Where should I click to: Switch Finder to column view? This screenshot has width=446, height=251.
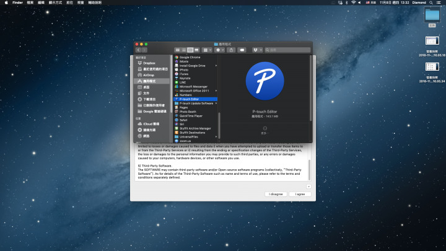[190, 50]
